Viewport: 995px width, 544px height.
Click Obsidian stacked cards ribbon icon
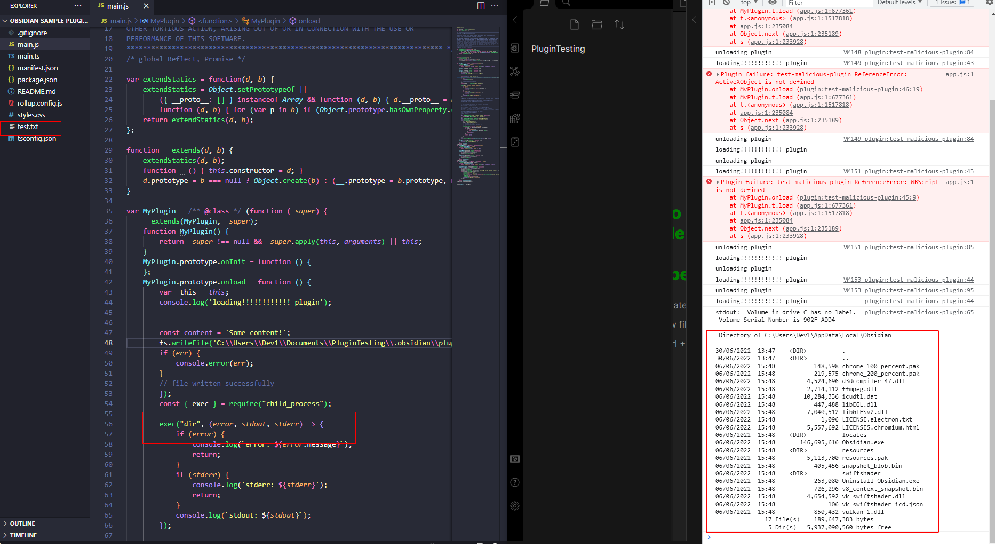pos(515,95)
